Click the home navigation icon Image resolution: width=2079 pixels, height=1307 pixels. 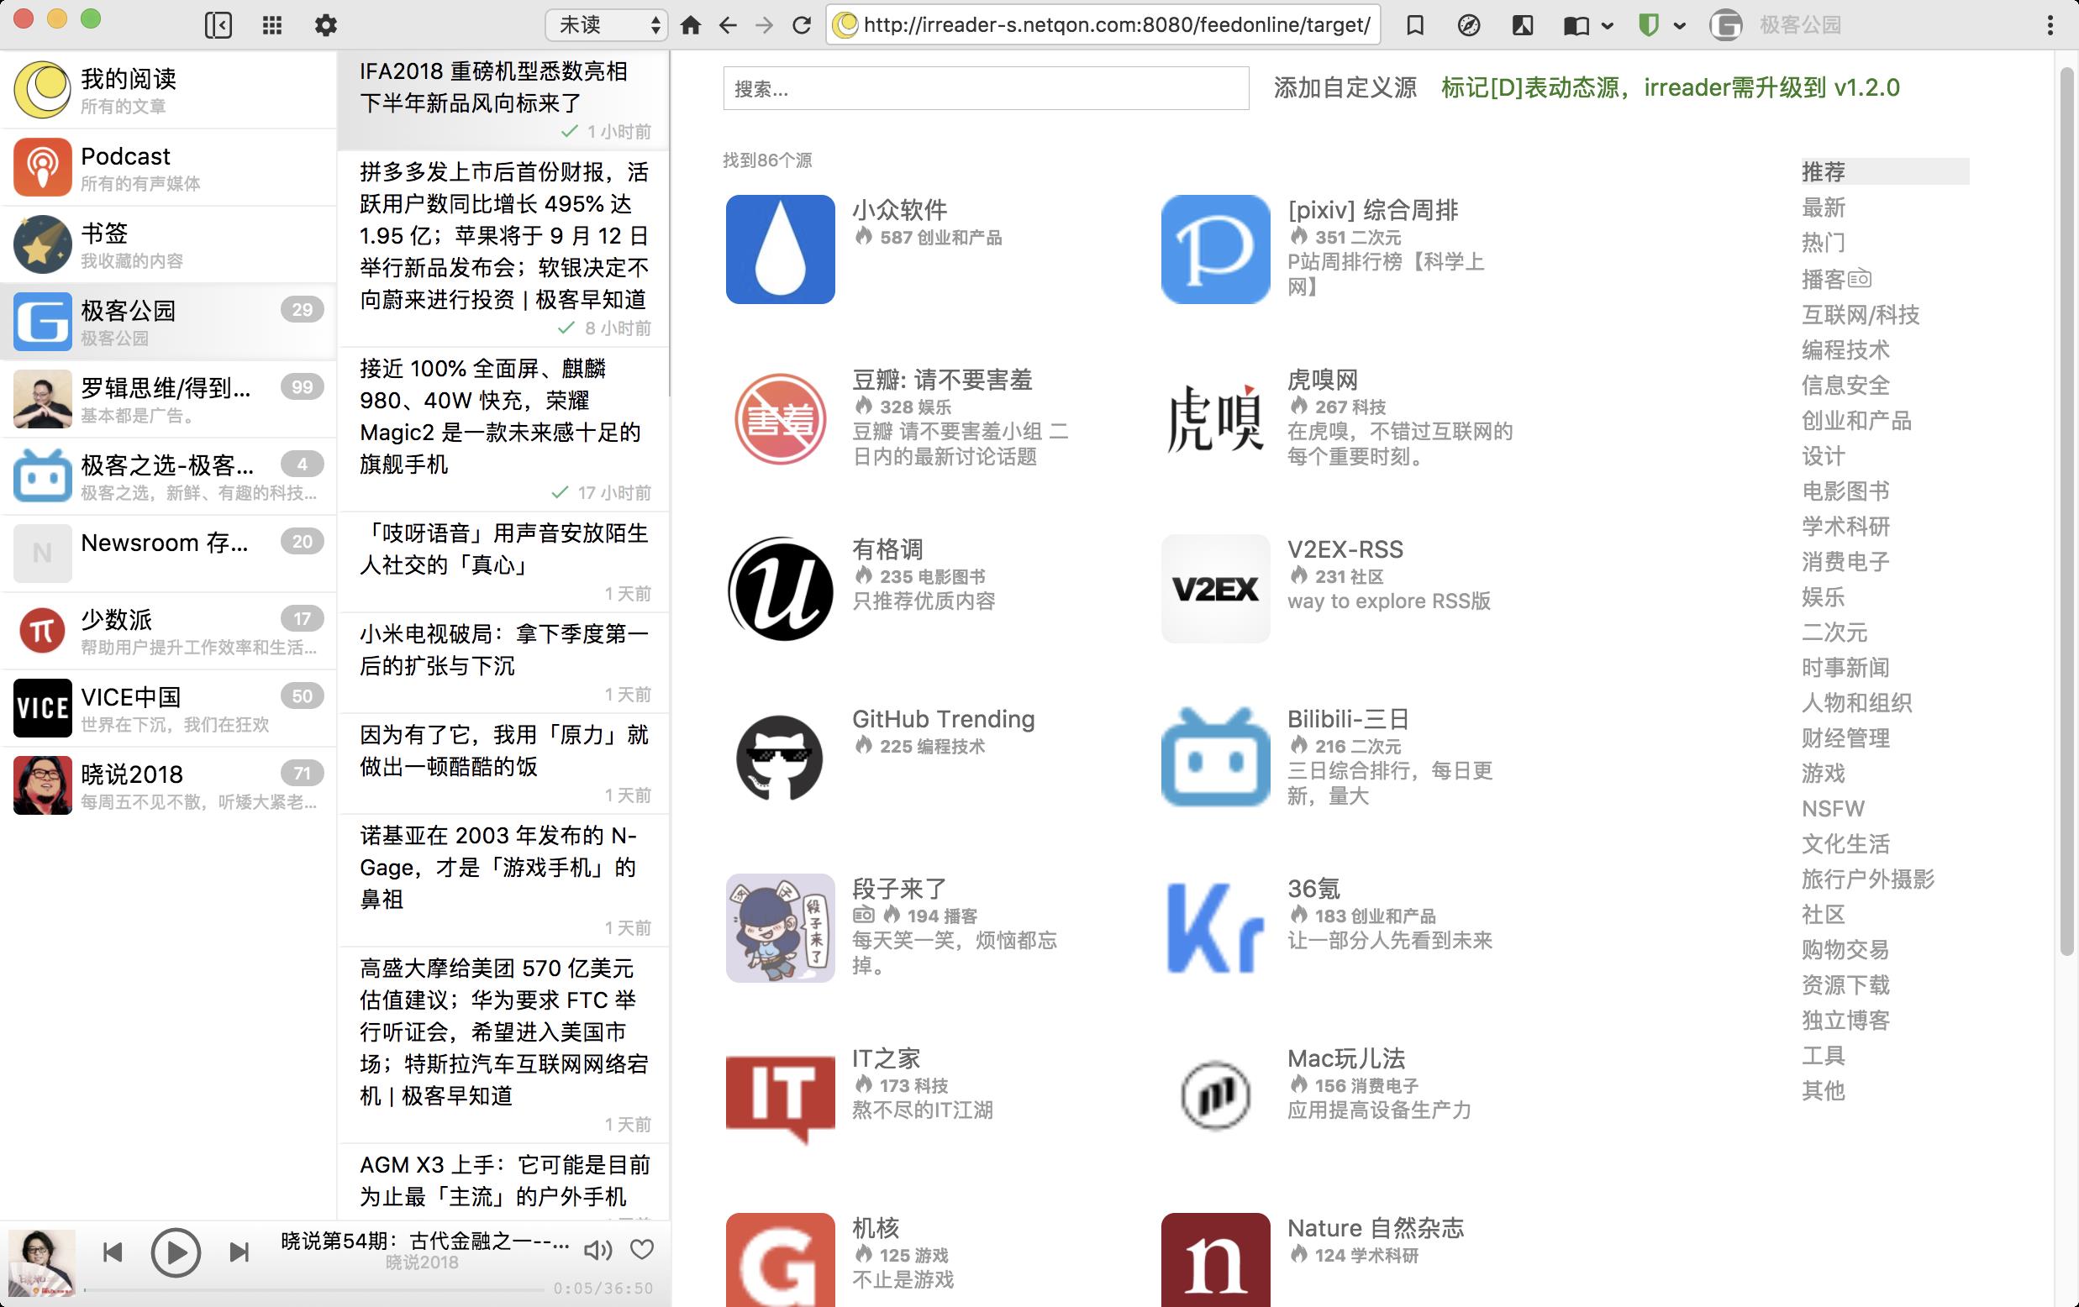click(x=691, y=25)
